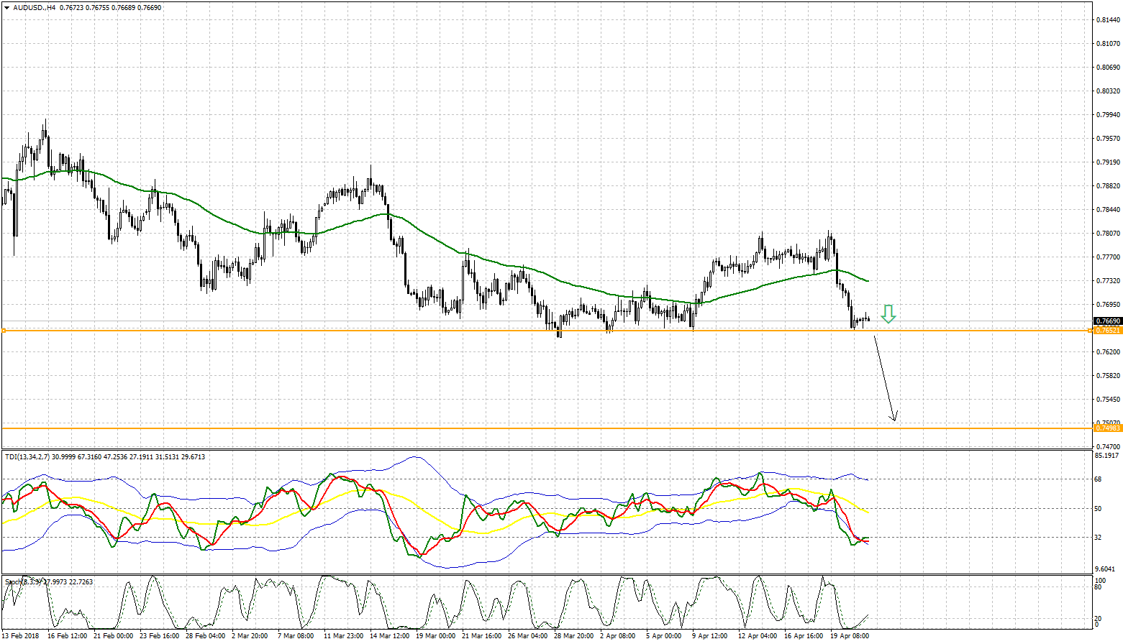
Task: Click the black downward trend arrow head
Action: (x=894, y=416)
